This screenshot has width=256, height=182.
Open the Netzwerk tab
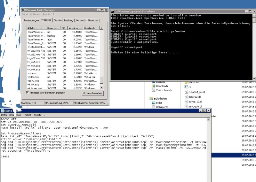pyautogui.click(x=81, y=20)
